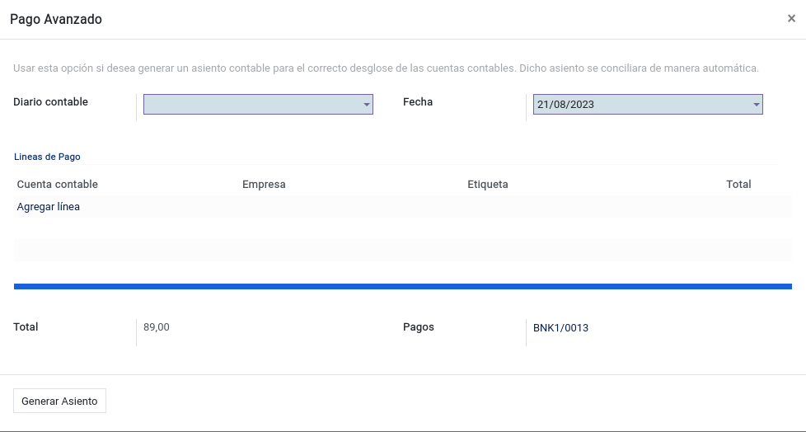Click the 89,00 total amount value

coord(157,327)
